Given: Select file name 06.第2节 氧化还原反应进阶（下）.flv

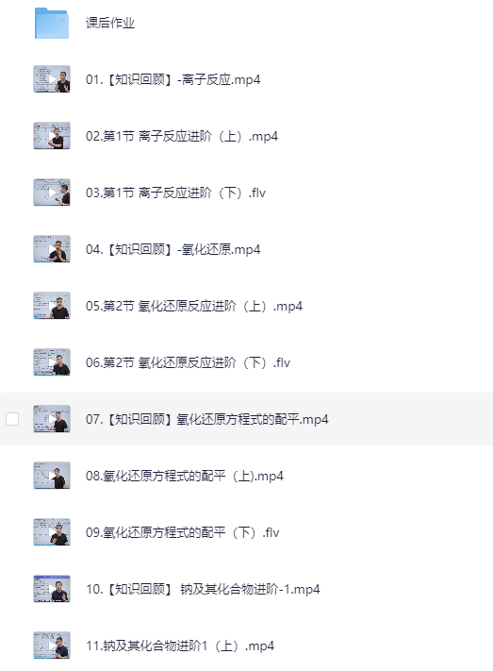Looking at the screenshot, I should point(188,362).
